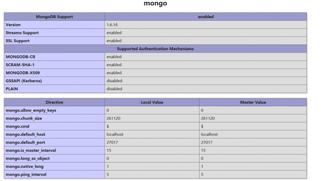
Task: Click local value 27017
Action: (112, 142)
